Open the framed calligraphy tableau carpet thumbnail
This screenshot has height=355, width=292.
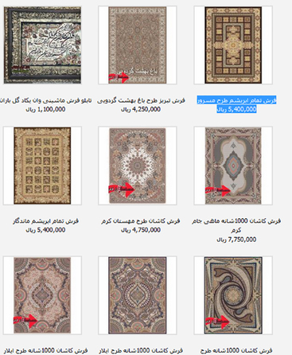point(42,45)
